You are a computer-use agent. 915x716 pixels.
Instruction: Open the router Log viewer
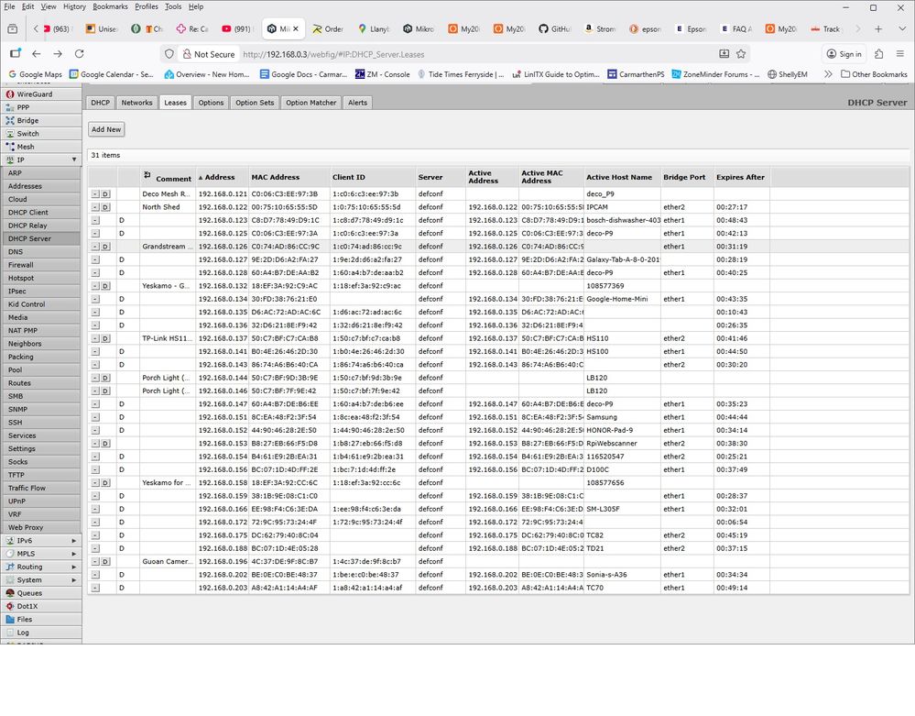pos(25,632)
